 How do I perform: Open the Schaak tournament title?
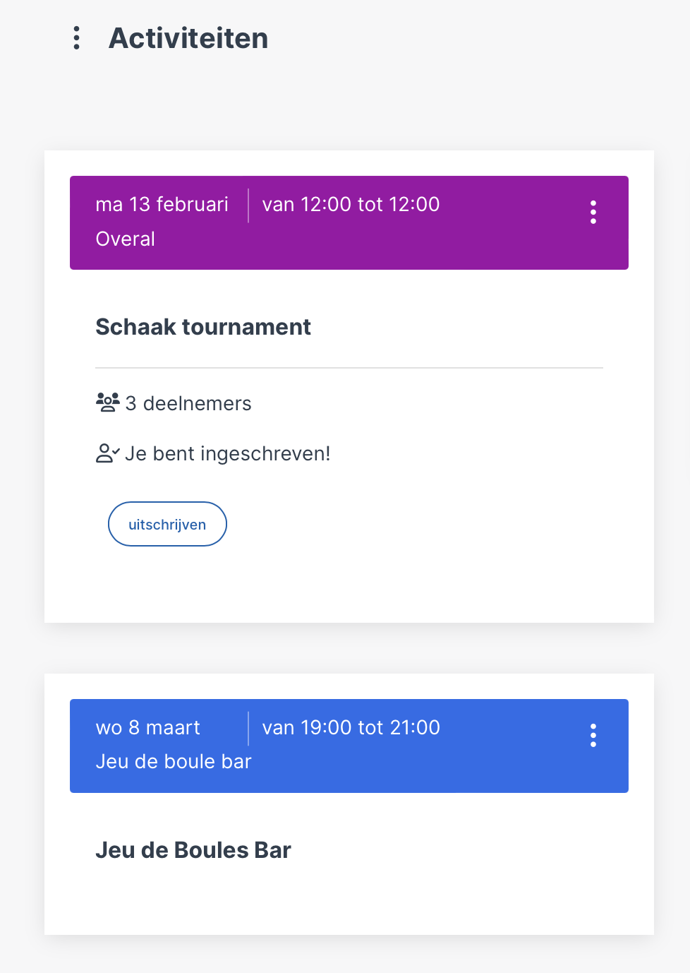[x=203, y=327]
